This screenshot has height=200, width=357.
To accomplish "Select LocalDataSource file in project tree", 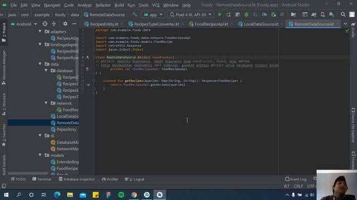I will click(x=65, y=116).
